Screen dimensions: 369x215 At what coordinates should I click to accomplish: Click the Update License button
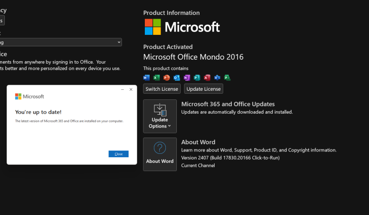[204, 89]
